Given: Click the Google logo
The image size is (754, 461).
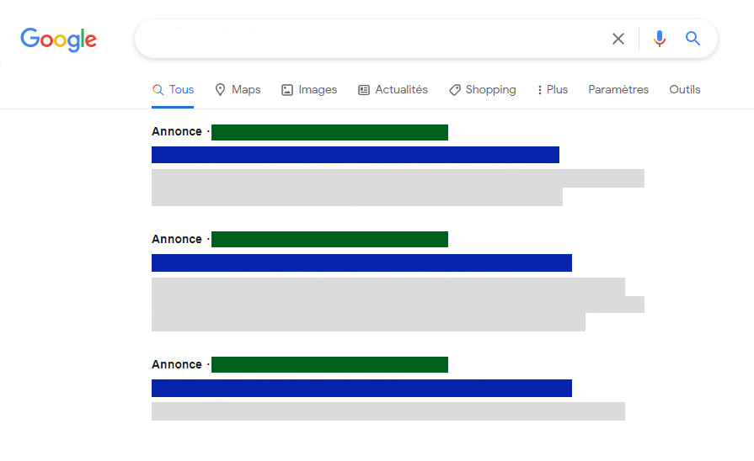Looking at the screenshot, I should (58, 39).
